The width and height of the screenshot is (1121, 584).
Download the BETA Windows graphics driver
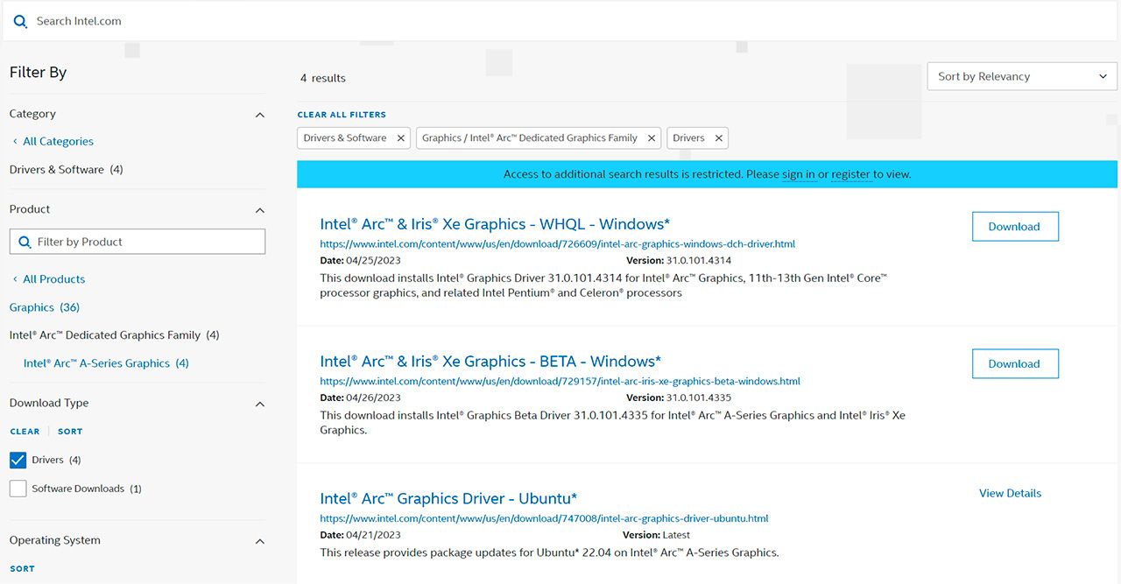(1014, 364)
